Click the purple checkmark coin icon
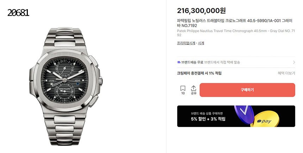 pyautogui.click(x=244, y=114)
